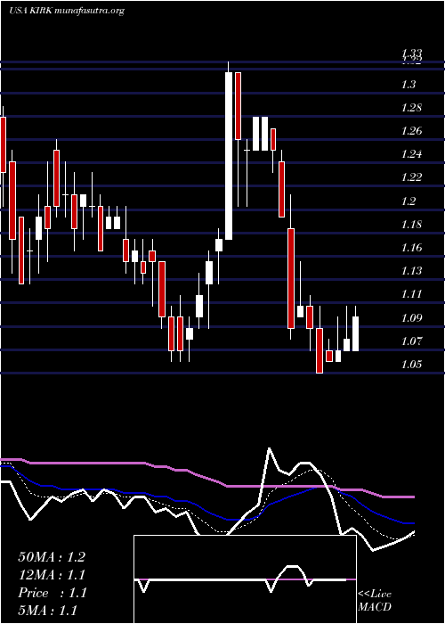Select the 1.28 price axis label
Screen dimensions: 445x624
click(411, 108)
